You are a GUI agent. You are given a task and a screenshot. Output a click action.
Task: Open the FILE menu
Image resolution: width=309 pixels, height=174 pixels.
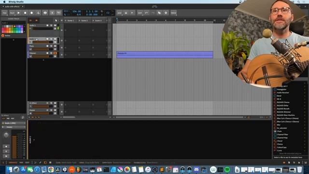pyautogui.click(x=4, y=13)
